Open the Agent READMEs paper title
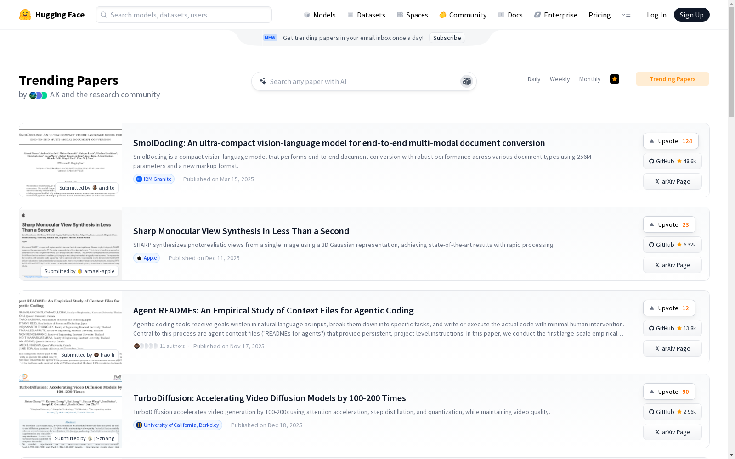 273,310
